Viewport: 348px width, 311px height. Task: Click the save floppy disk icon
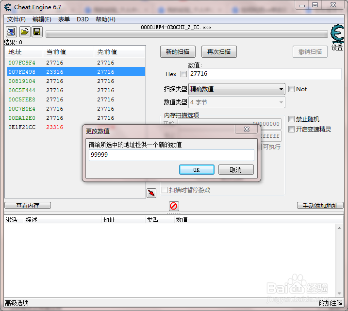(37, 32)
